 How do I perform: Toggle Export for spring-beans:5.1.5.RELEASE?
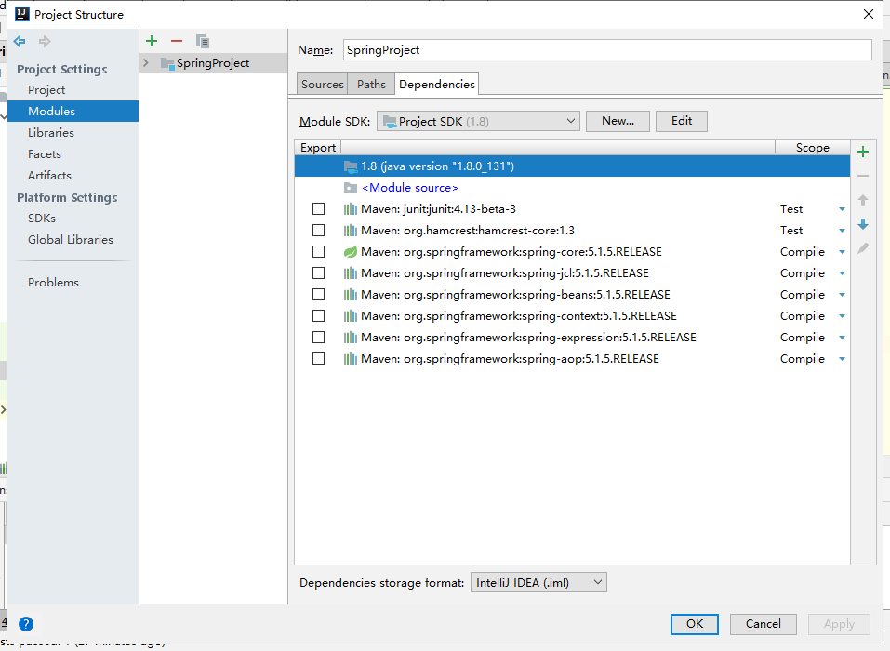click(318, 295)
